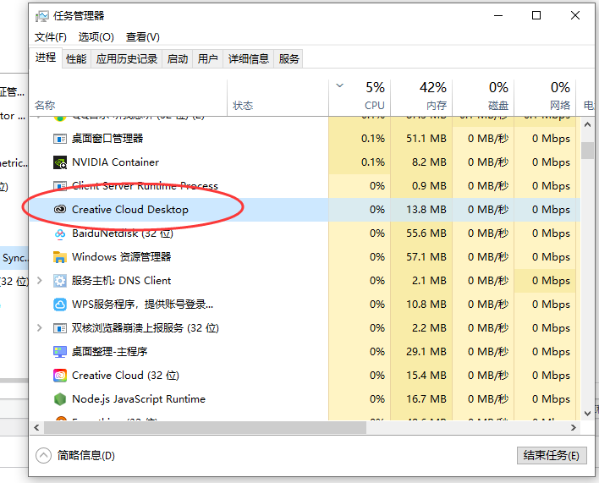
Task: Switch to the 详细信息 tab
Action: point(248,59)
